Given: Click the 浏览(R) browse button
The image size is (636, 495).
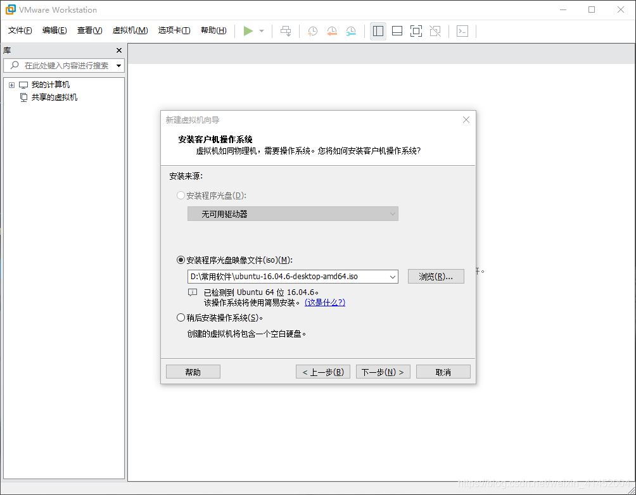Looking at the screenshot, I should [435, 276].
